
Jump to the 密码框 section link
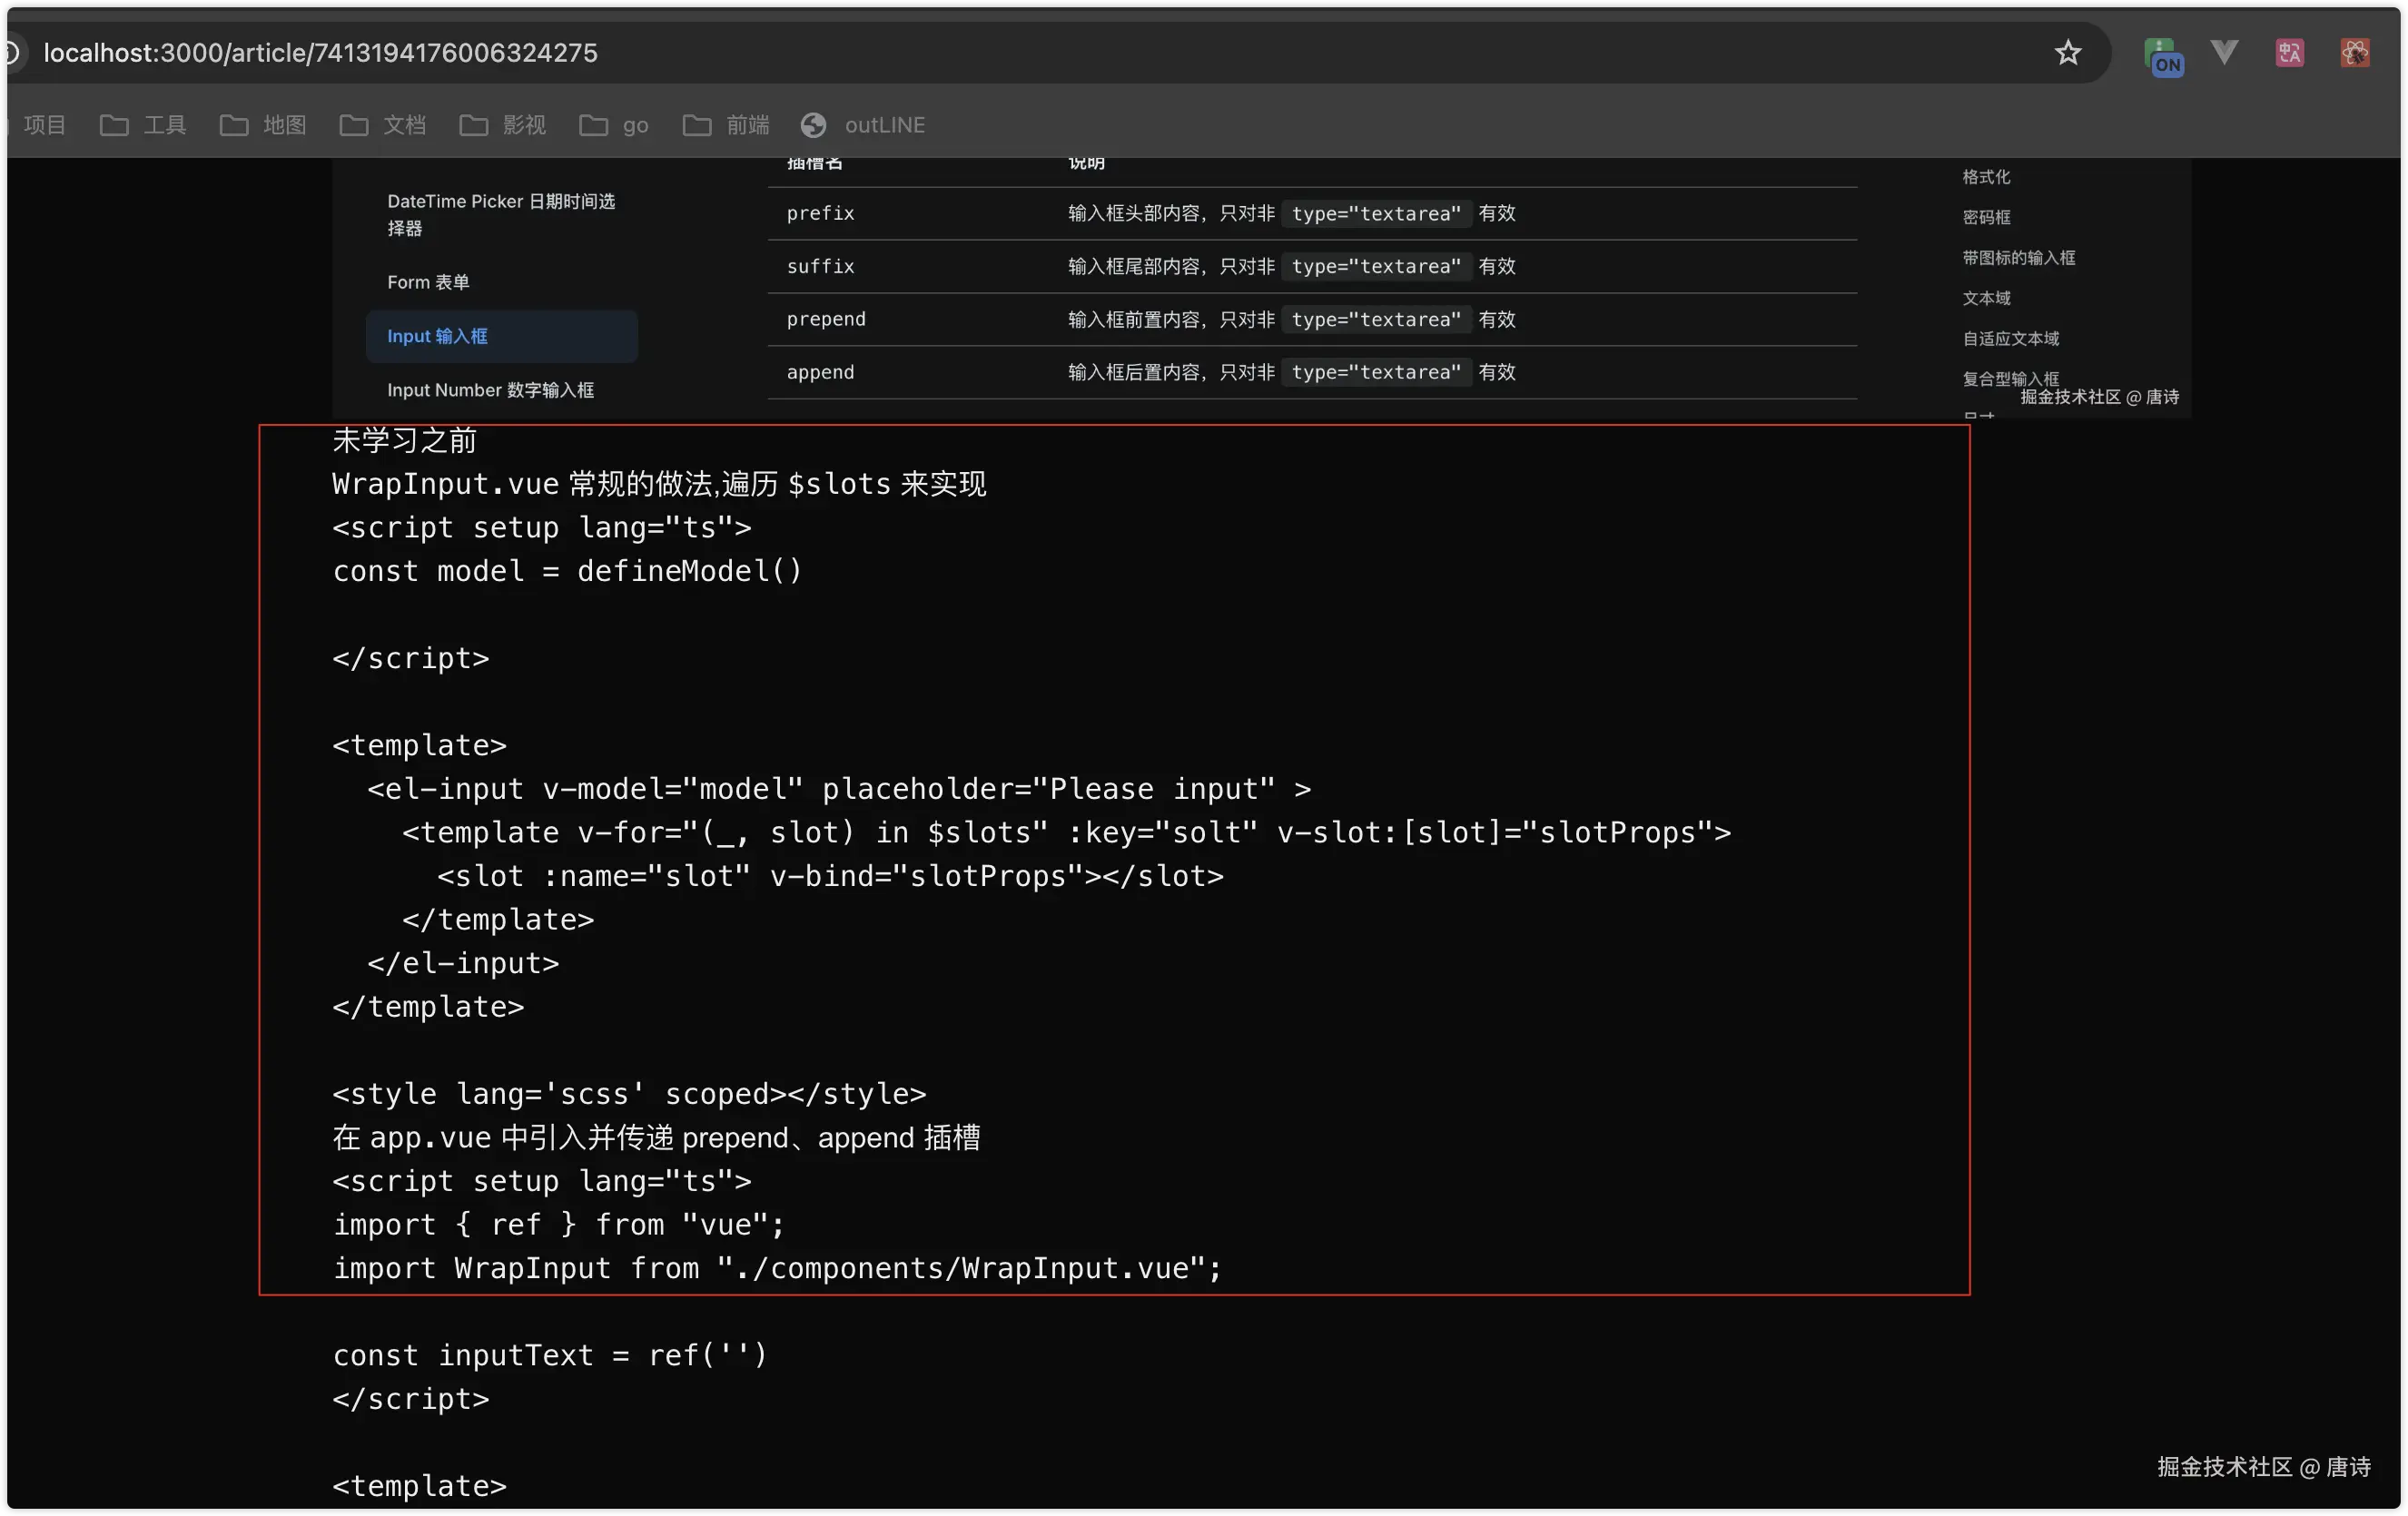coord(1986,217)
